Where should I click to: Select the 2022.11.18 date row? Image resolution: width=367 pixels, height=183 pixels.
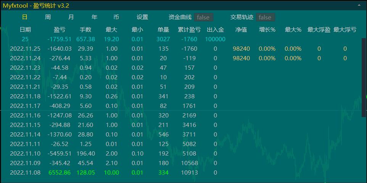[25, 96]
